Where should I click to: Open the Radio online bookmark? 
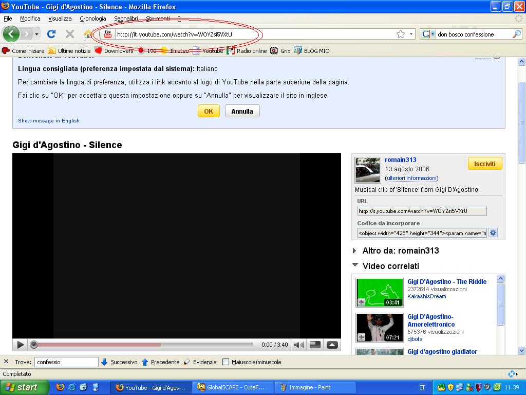[x=247, y=51]
